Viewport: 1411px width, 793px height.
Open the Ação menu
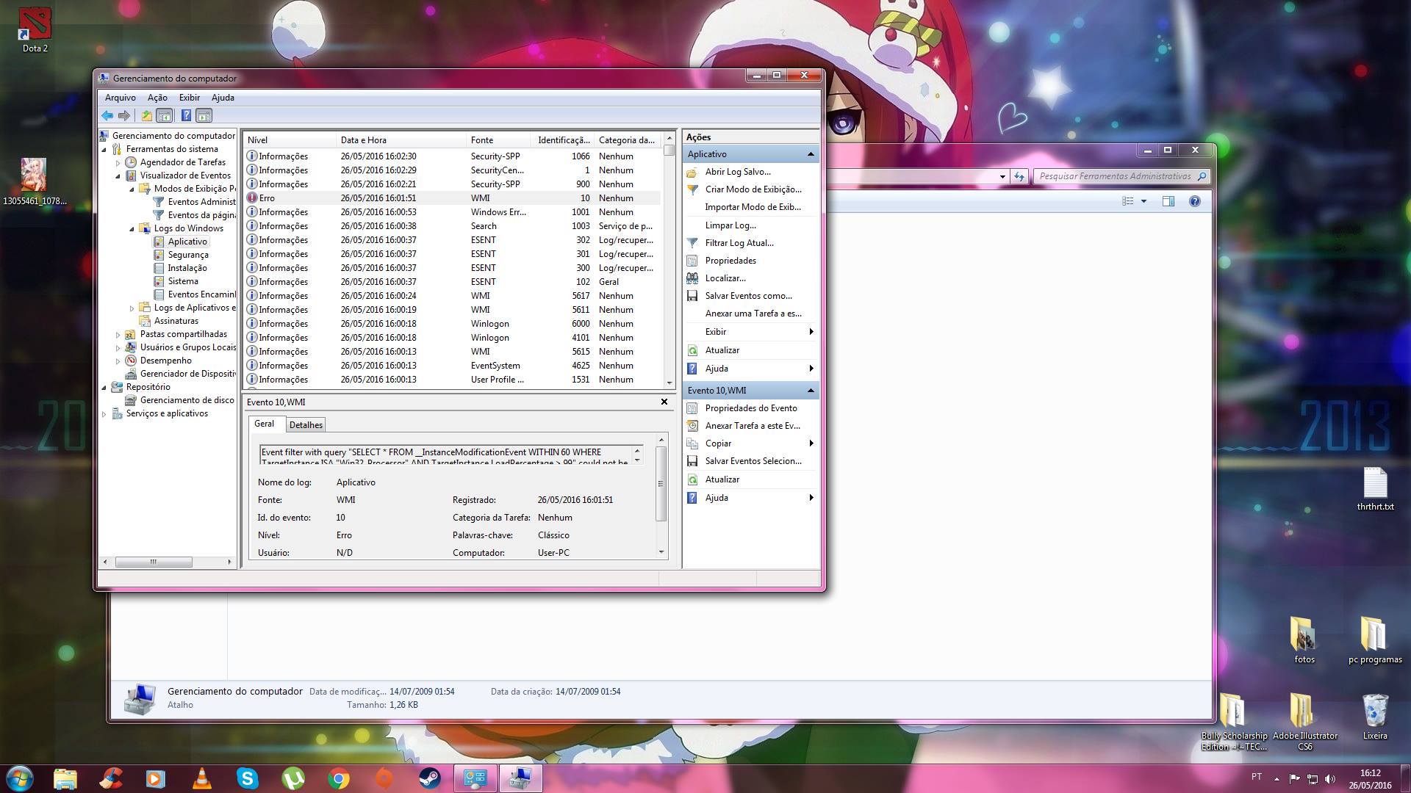point(157,97)
